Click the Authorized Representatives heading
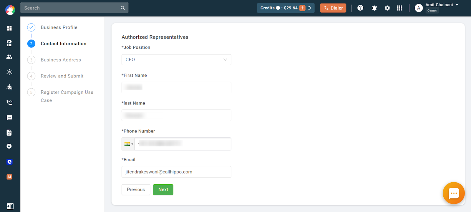The image size is (471, 212). pyautogui.click(x=155, y=37)
